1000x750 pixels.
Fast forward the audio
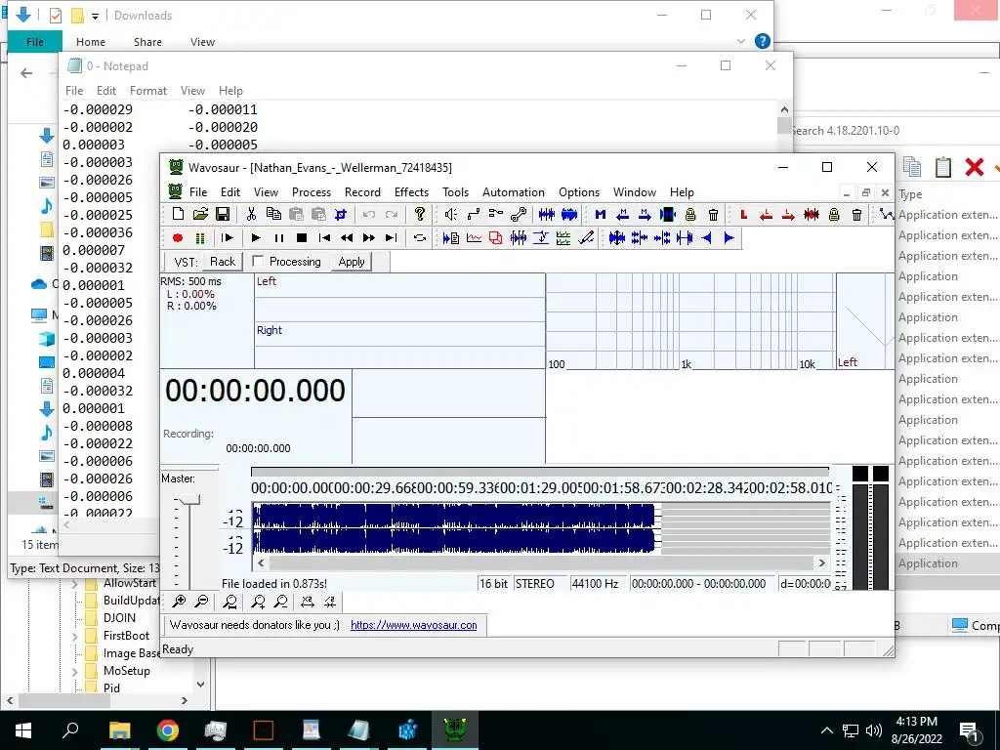(x=368, y=238)
